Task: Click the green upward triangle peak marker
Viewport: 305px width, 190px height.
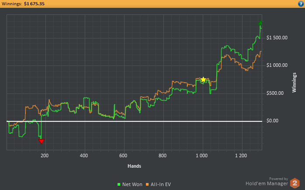Action: 260,23
